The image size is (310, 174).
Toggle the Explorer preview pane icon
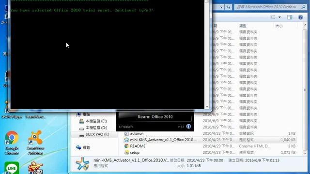[x=290, y=17]
